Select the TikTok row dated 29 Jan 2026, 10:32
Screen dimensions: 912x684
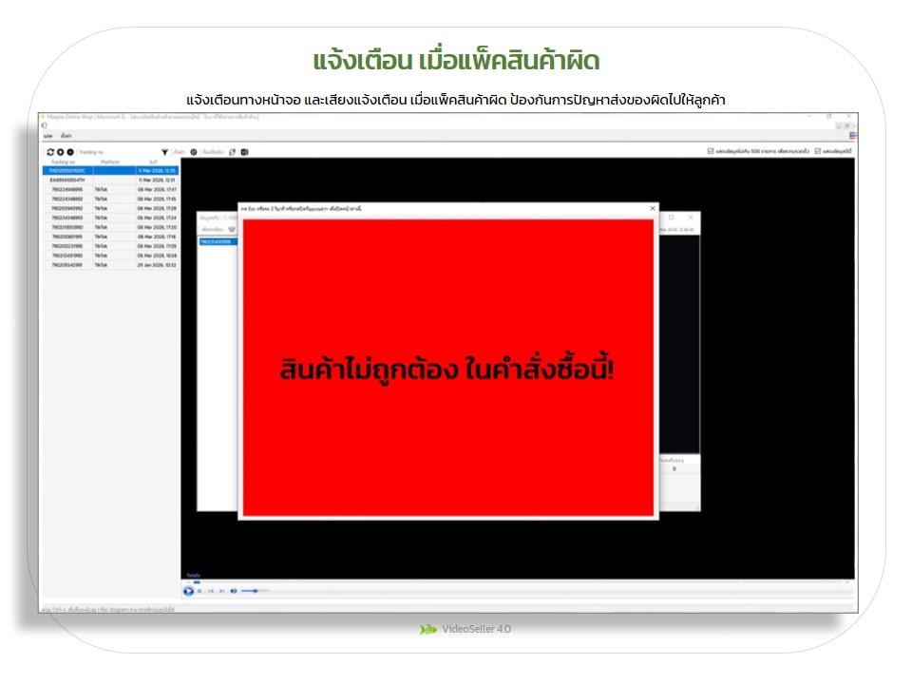click(110, 265)
